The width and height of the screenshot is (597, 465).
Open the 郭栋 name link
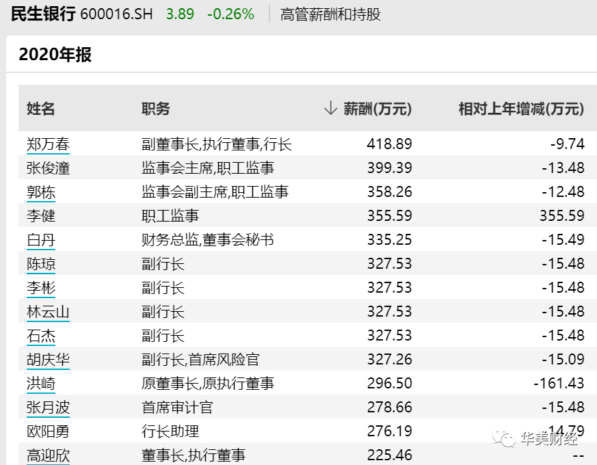point(41,192)
